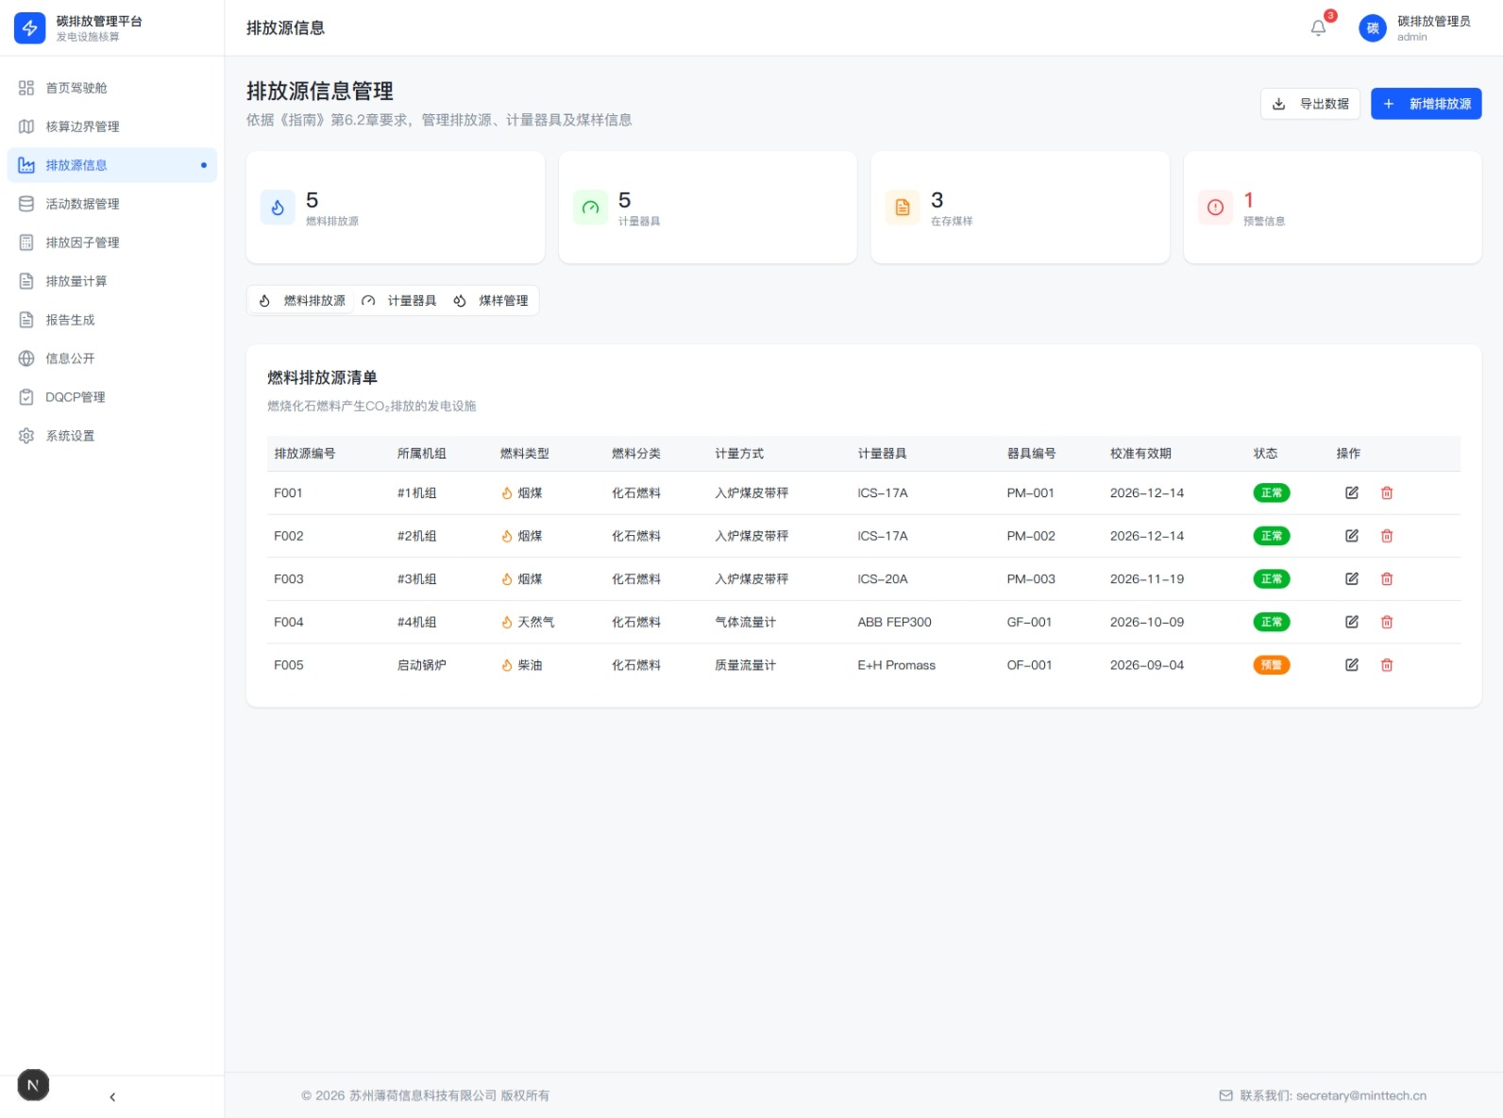
Task: Open 首页驾驶舱 from sidebar
Action: coord(76,88)
